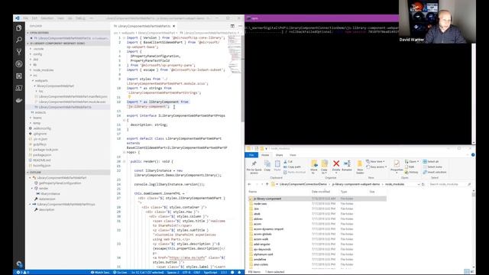Switch to the View tab in File Explorer
Image resolution: width=489 pixels, height=275 pixels.
tap(293, 155)
